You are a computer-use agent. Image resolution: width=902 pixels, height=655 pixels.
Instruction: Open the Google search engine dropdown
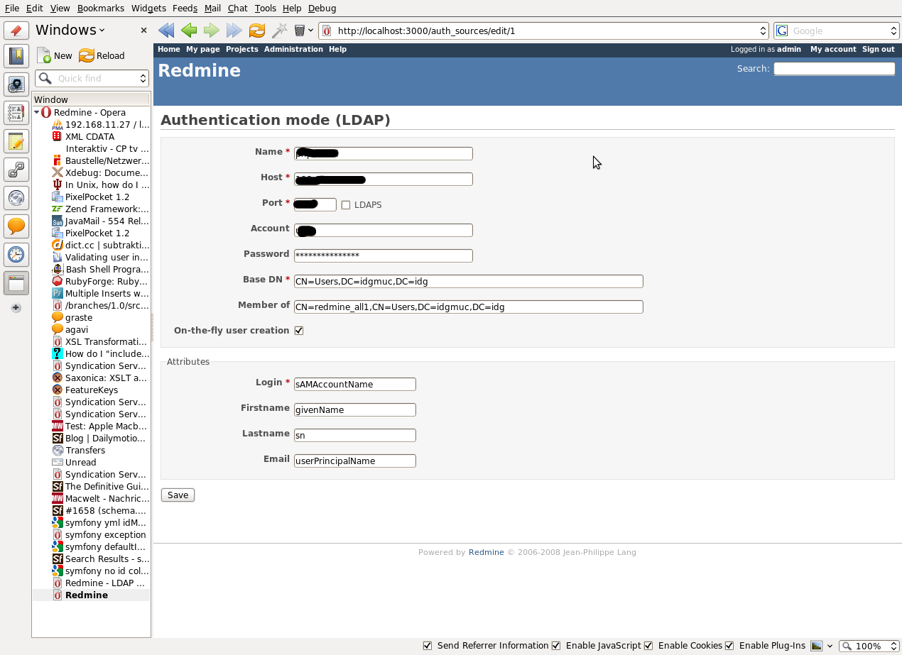click(893, 31)
